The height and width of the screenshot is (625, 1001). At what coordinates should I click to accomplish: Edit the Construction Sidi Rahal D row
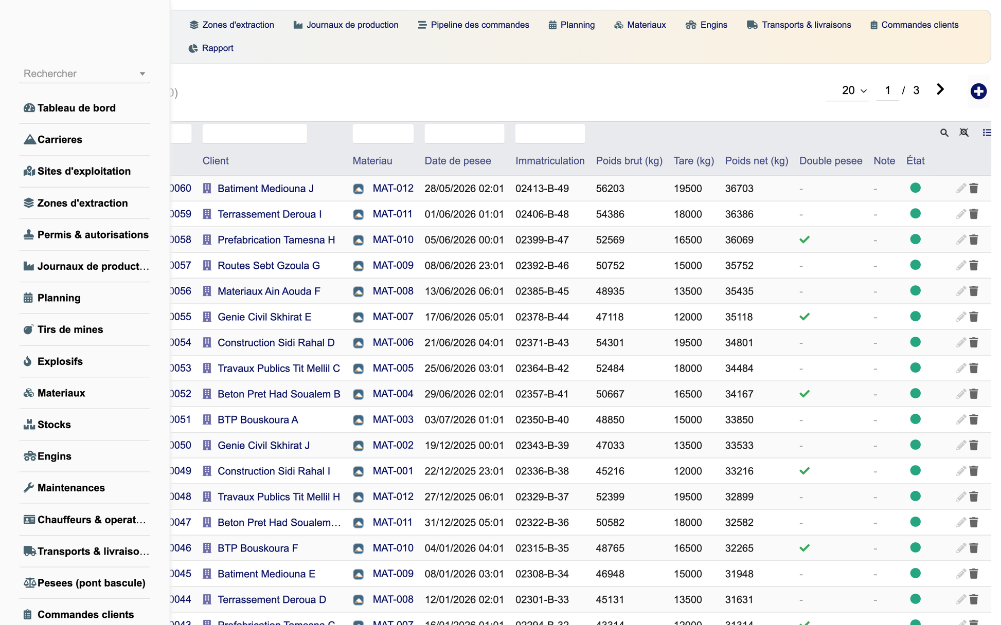(961, 342)
